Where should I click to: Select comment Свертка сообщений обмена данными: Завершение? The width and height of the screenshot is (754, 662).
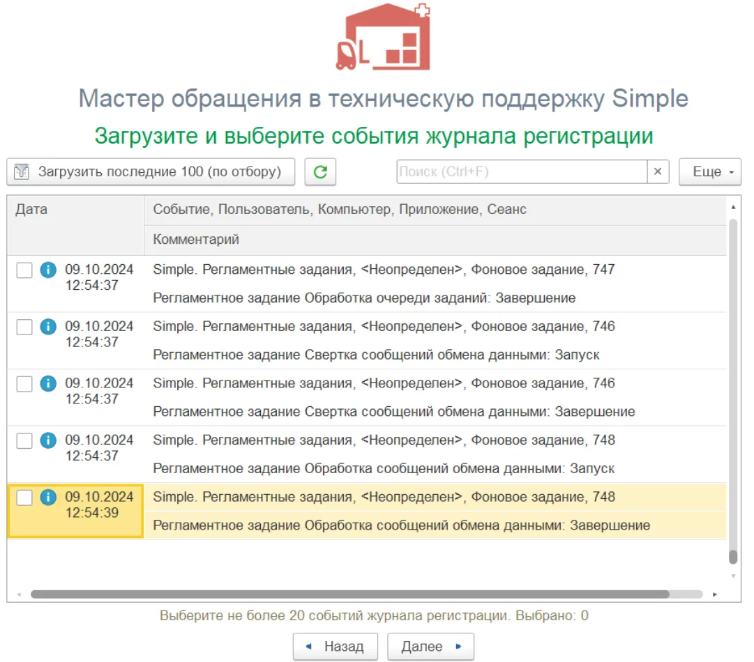[394, 411]
